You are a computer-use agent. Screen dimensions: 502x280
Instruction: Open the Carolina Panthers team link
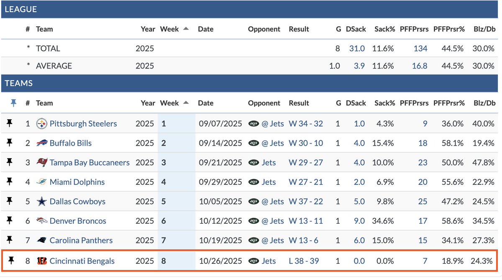tap(81, 240)
